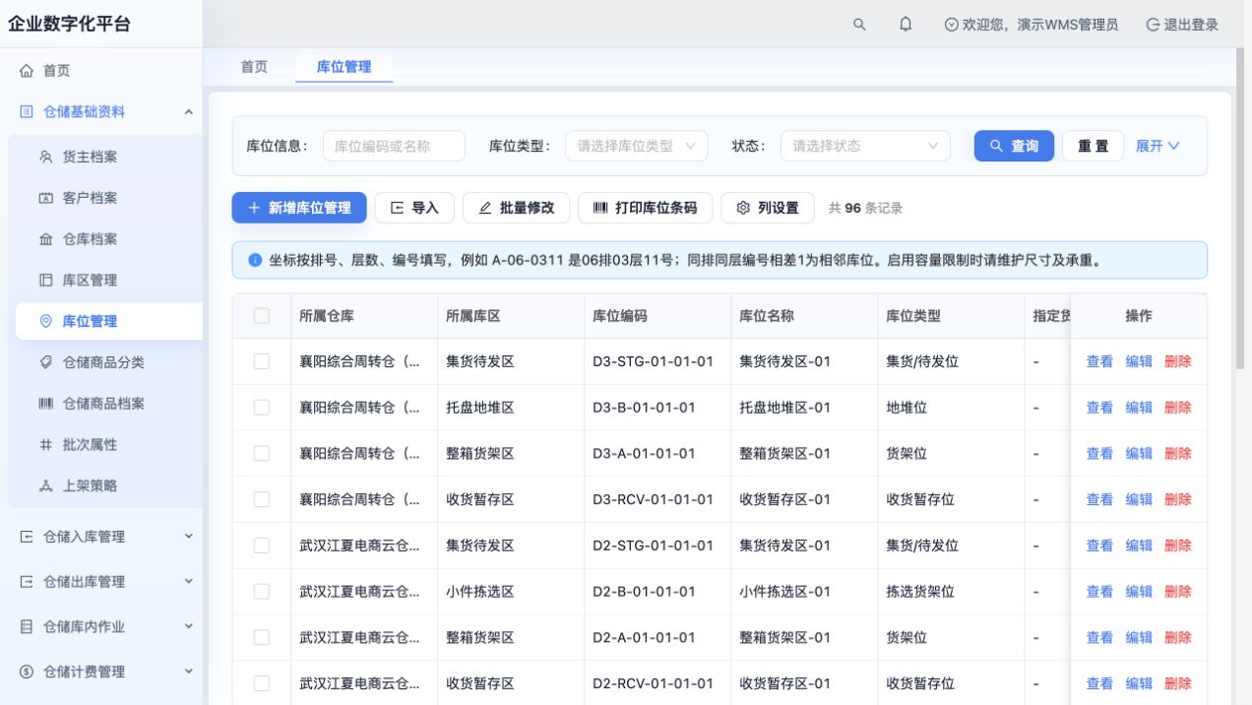Click the 仓储商品分类 tag icon
This screenshot has width=1252, height=705.
pos(45,362)
